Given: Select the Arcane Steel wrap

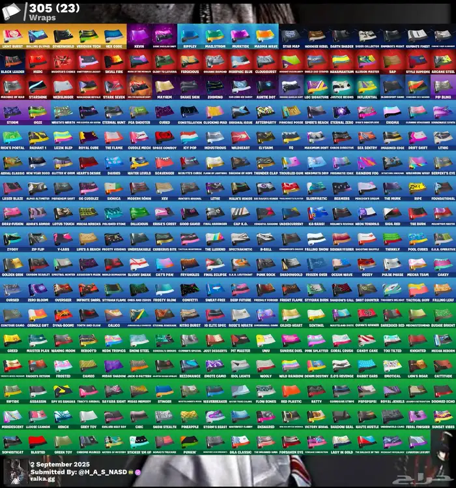Looking at the screenshot, I should point(443,62).
